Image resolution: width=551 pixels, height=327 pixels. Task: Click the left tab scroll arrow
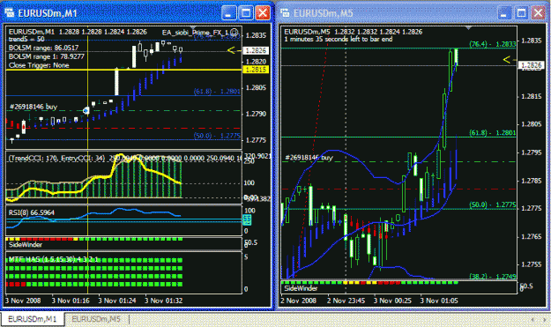click(532, 319)
